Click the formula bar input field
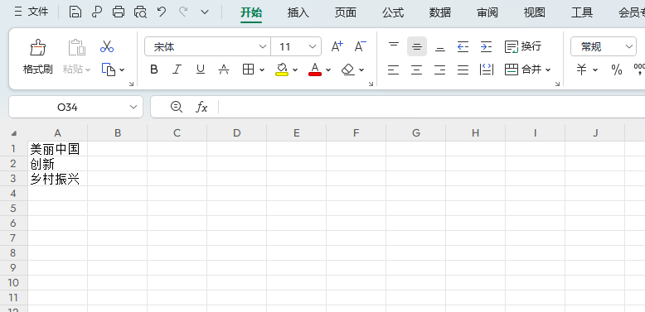Screen dimensions: 645x312 click(x=432, y=108)
